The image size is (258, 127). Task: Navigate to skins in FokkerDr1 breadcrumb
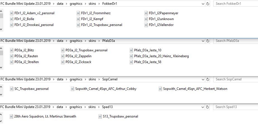point(92,4)
